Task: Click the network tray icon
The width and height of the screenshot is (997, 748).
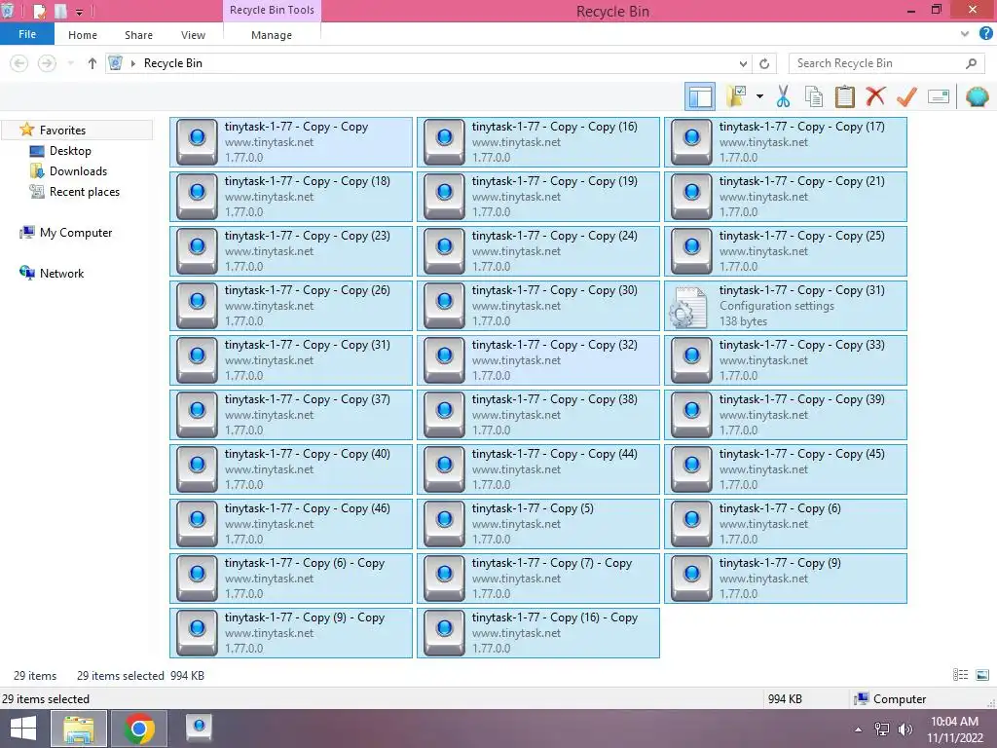Action: [x=882, y=729]
